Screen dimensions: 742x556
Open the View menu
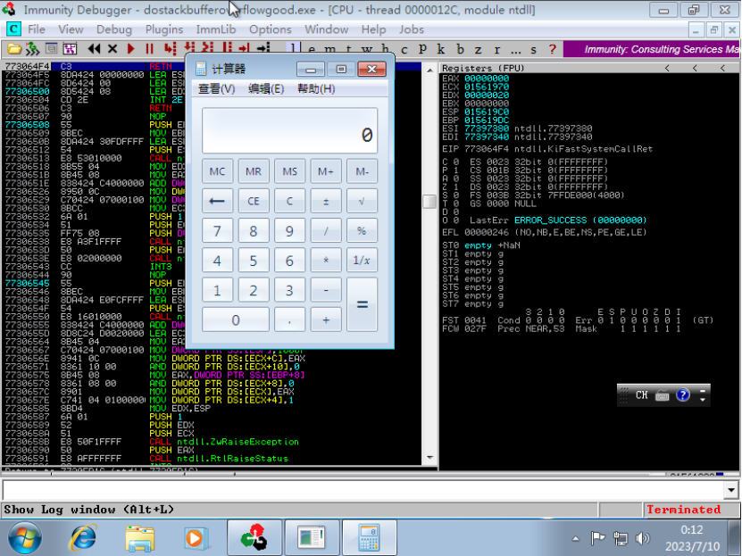(x=71, y=29)
